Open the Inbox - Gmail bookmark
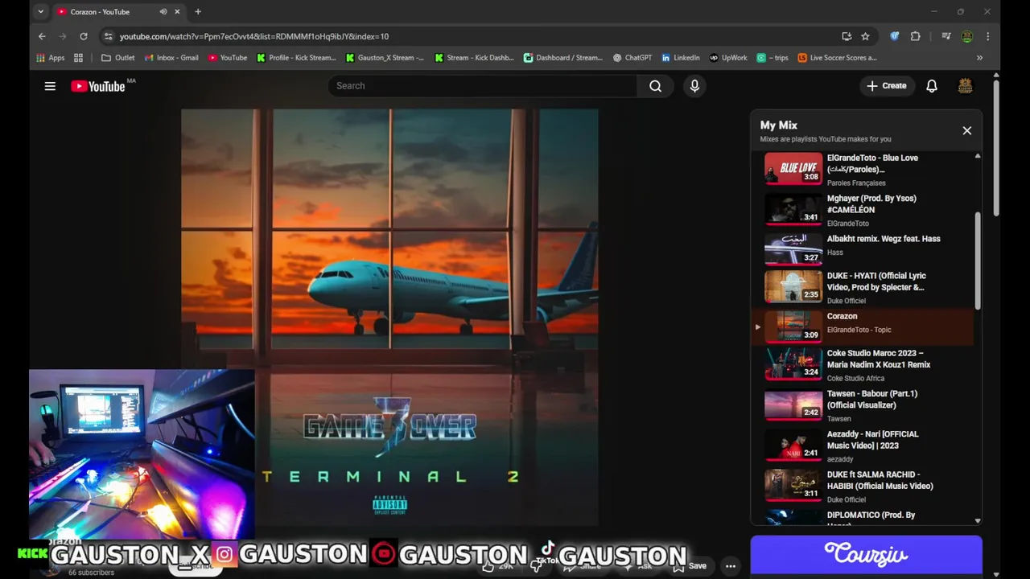 click(171, 58)
